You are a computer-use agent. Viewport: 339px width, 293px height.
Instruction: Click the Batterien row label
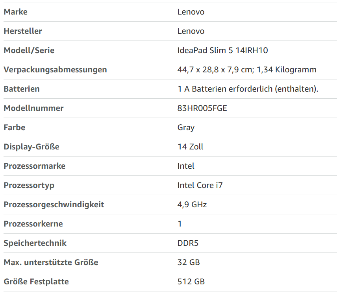22,89
